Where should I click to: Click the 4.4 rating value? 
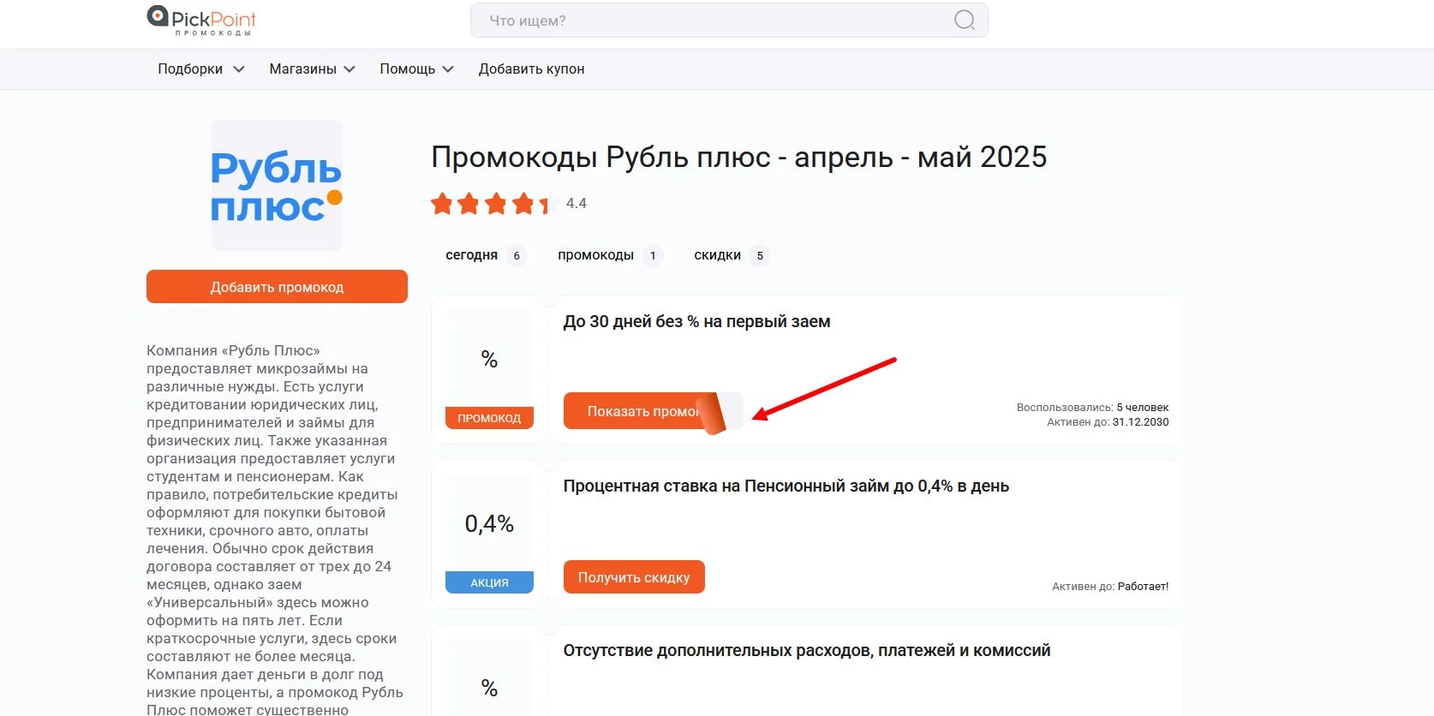(577, 204)
